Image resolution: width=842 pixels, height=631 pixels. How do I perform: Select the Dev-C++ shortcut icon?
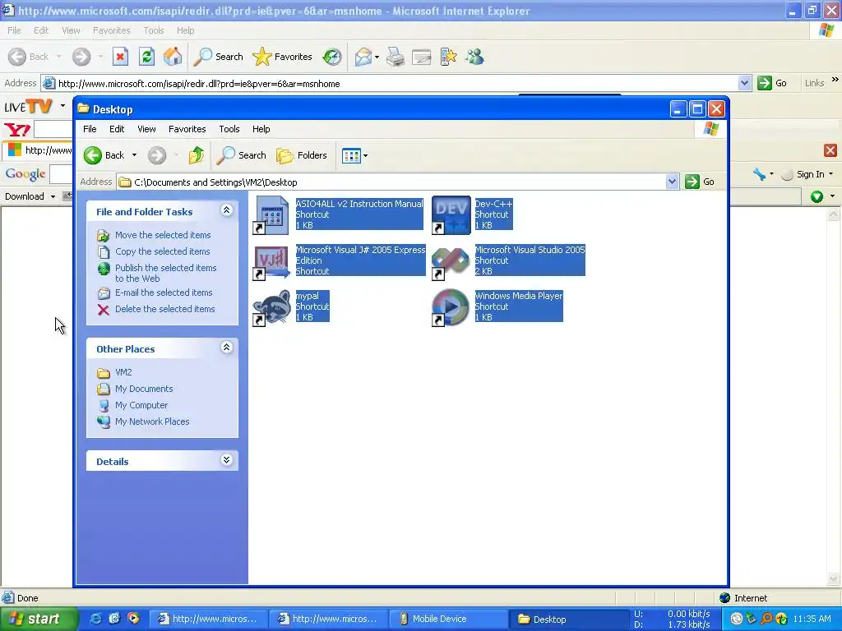pyautogui.click(x=451, y=214)
